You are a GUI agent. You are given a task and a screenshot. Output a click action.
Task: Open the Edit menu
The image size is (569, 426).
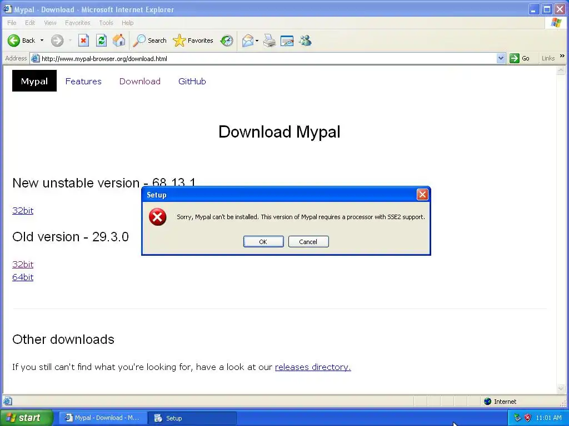tap(30, 23)
